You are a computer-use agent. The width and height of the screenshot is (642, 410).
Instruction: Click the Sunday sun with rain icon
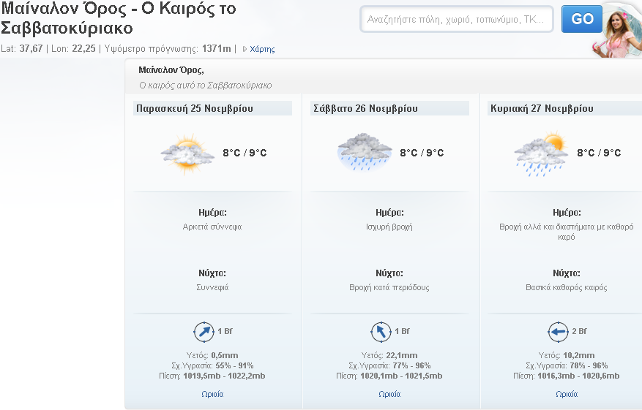click(541, 153)
